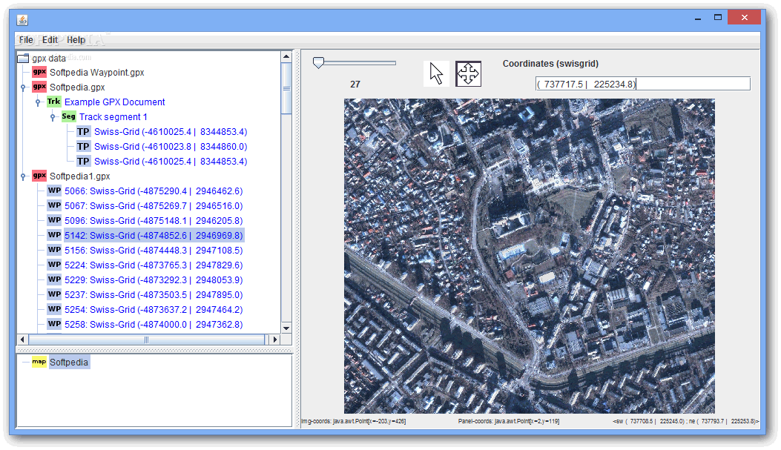Click Trk icon of Example GPX Document
Screen dimensions: 781x450
(54, 102)
